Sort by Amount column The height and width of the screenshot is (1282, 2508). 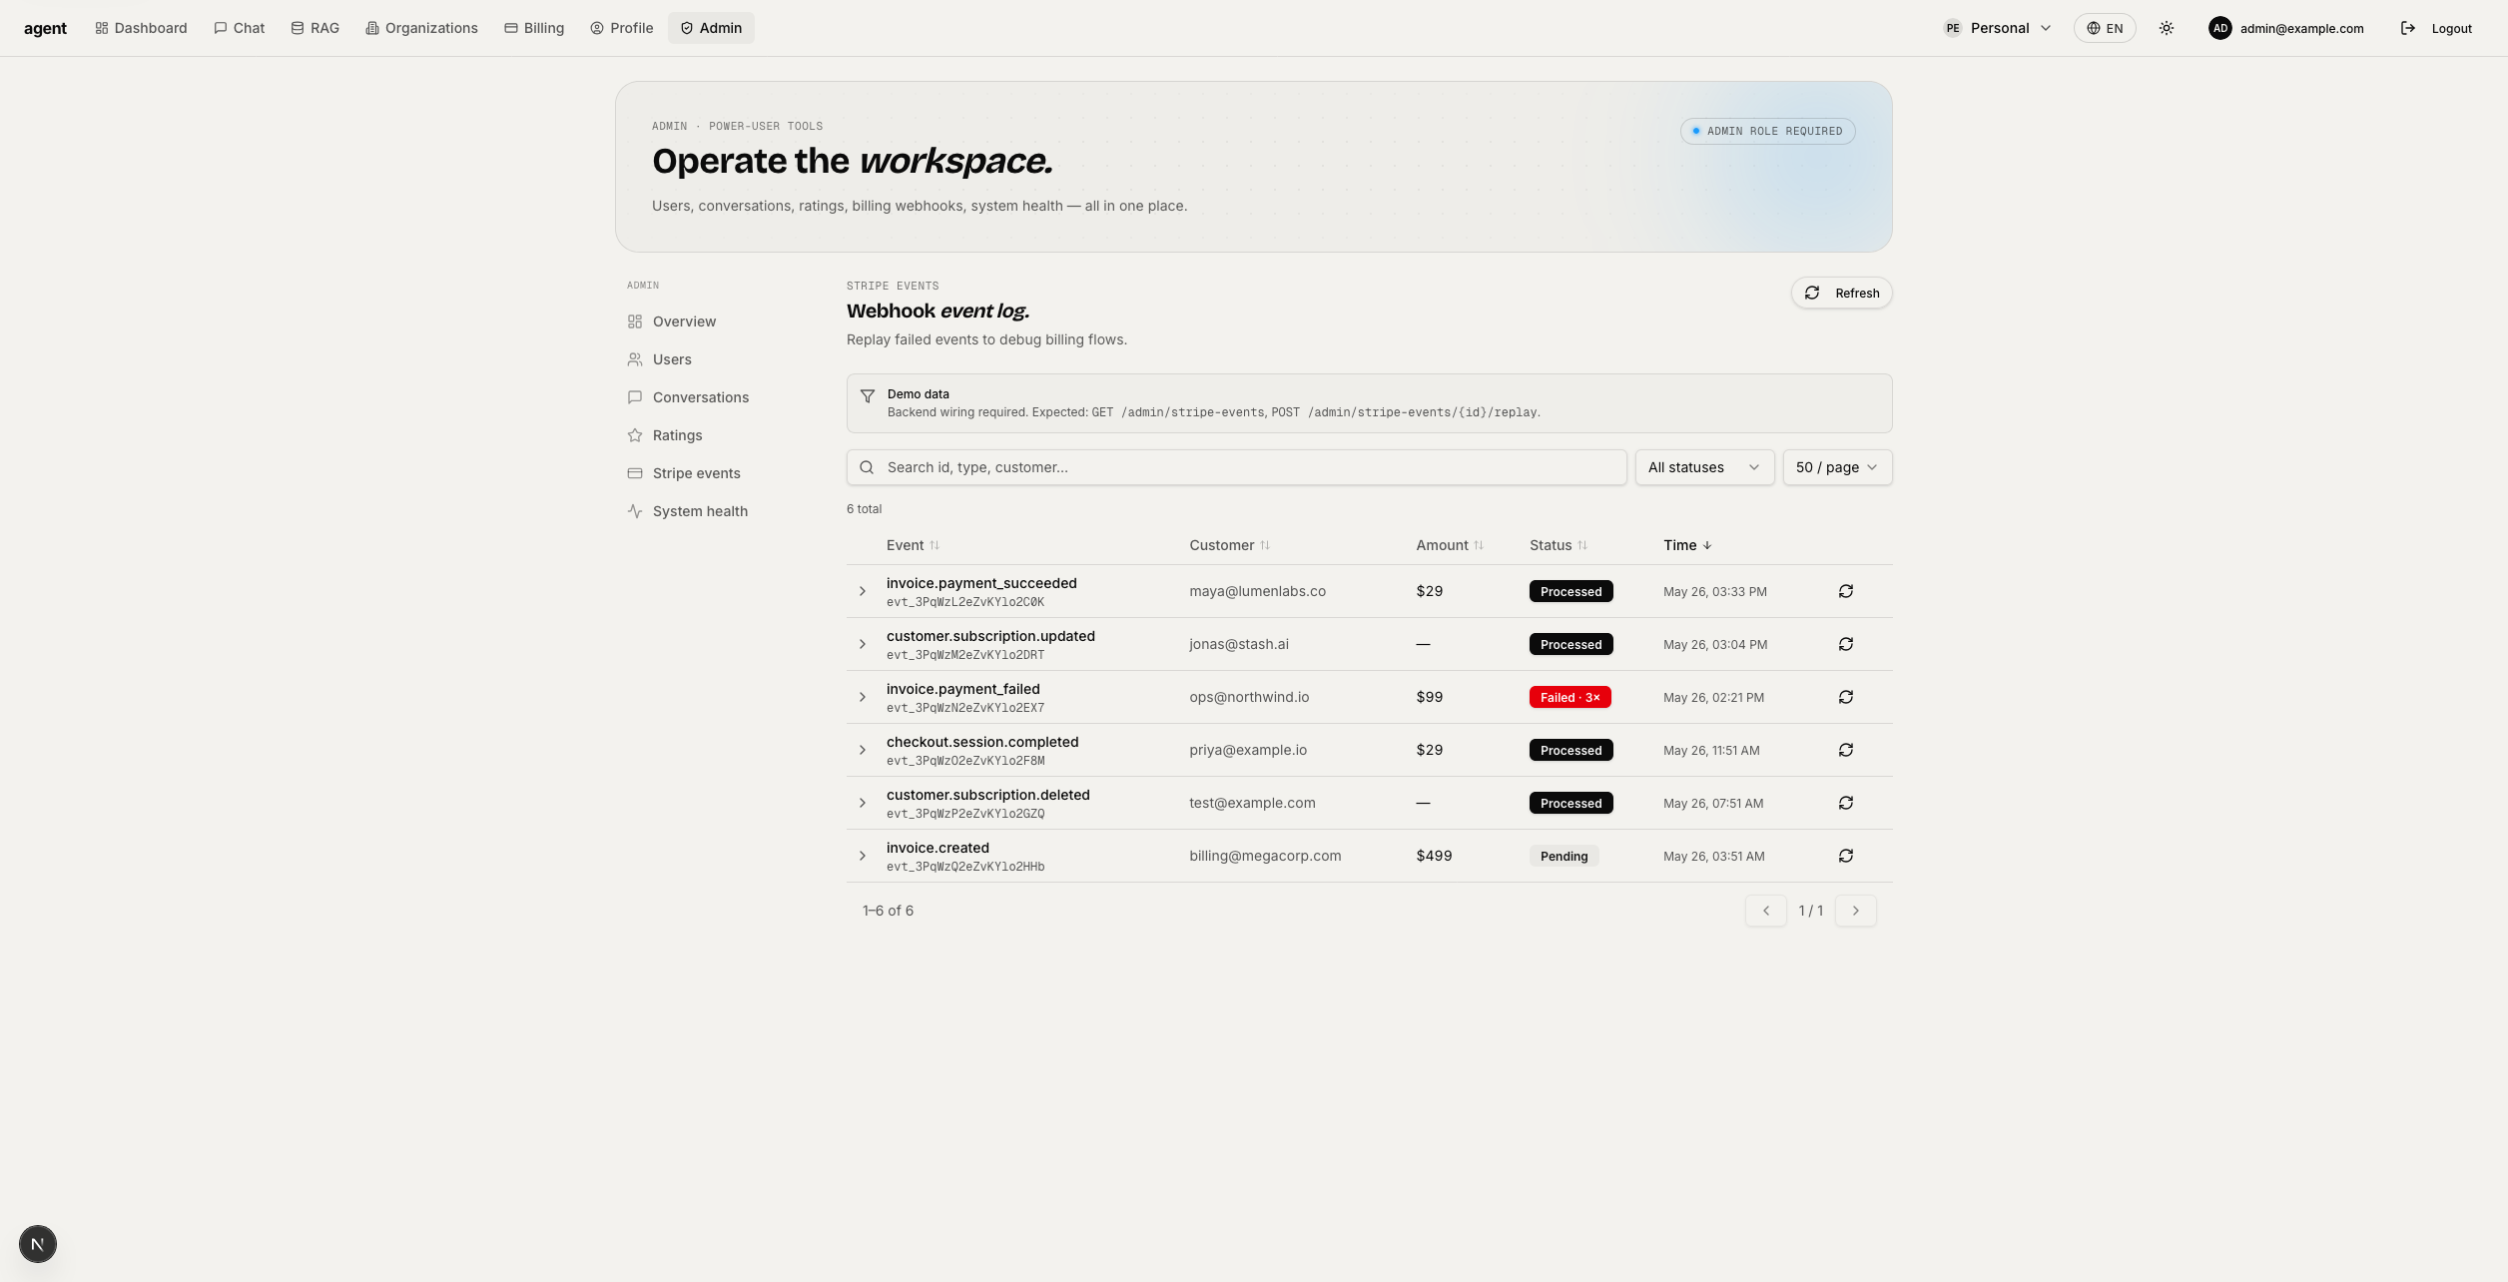pyautogui.click(x=1450, y=545)
